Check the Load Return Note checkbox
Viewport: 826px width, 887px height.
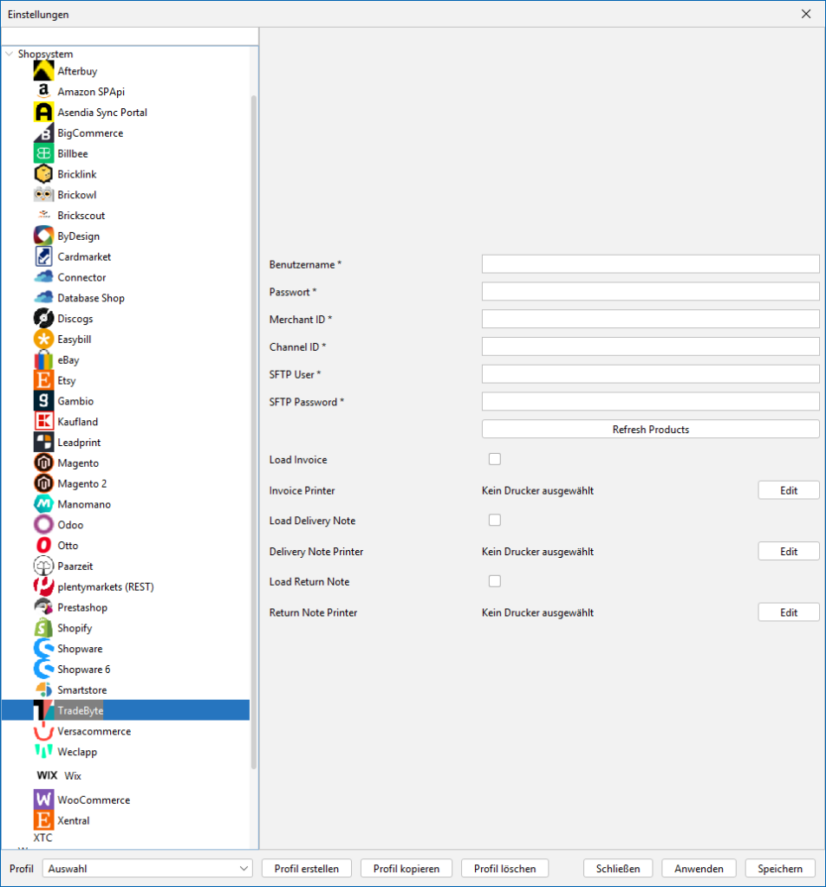[495, 581]
